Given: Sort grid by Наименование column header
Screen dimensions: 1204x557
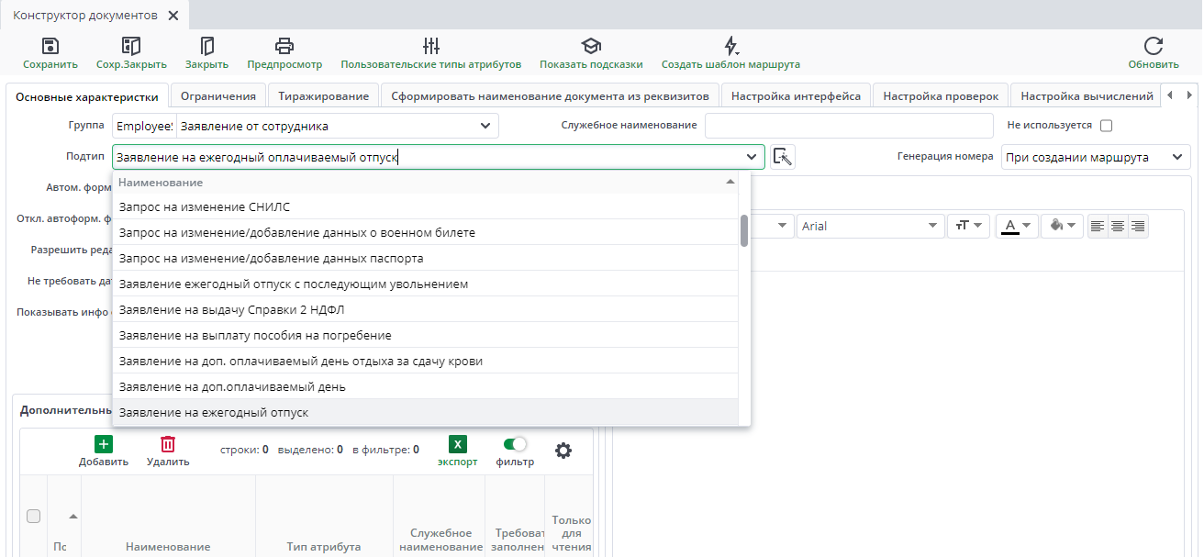Looking at the screenshot, I should (168, 546).
